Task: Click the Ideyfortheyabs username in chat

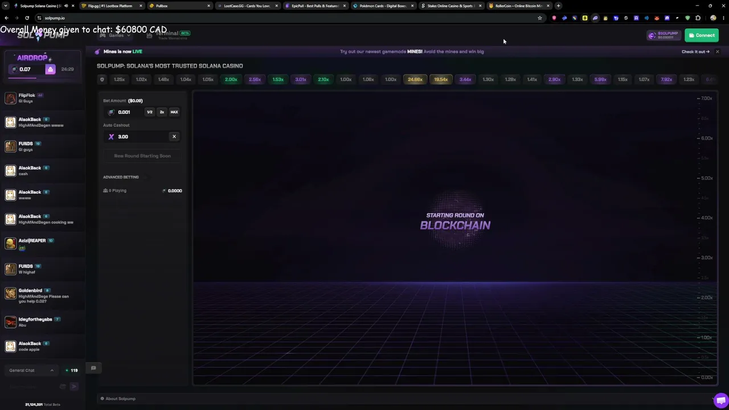Action: (35, 319)
